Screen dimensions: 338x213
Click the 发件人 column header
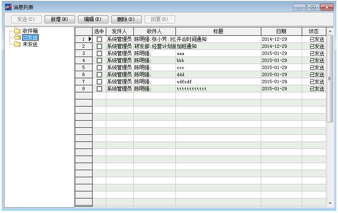tap(120, 31)
